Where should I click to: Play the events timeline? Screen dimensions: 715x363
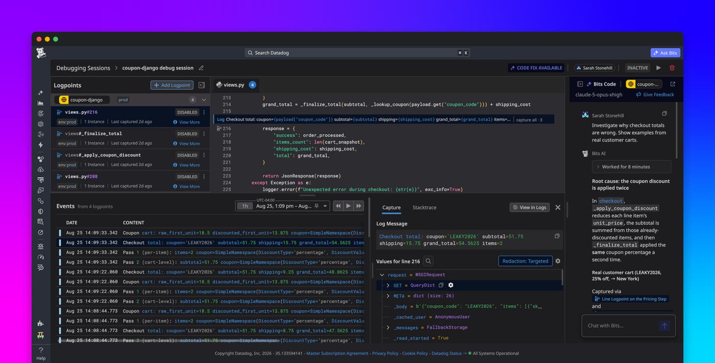(348, 206)
